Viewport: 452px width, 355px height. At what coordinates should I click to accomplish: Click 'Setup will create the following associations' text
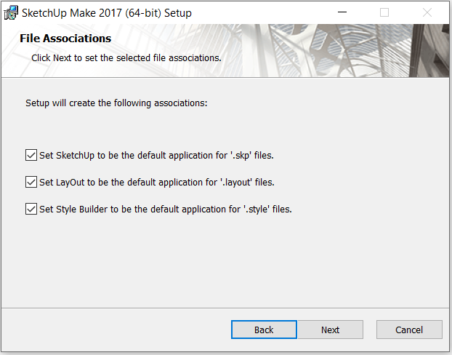tap(116, 103)
